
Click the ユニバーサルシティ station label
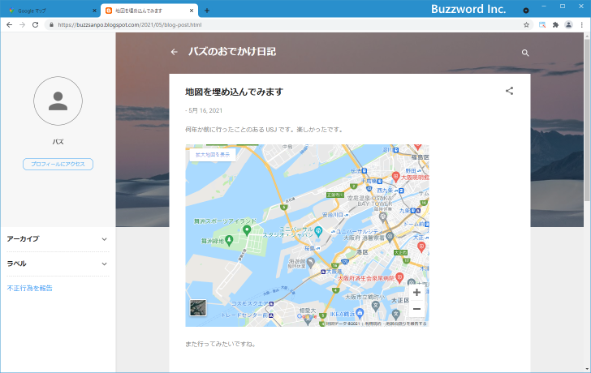pyautogui.click(x=359, y=231)
